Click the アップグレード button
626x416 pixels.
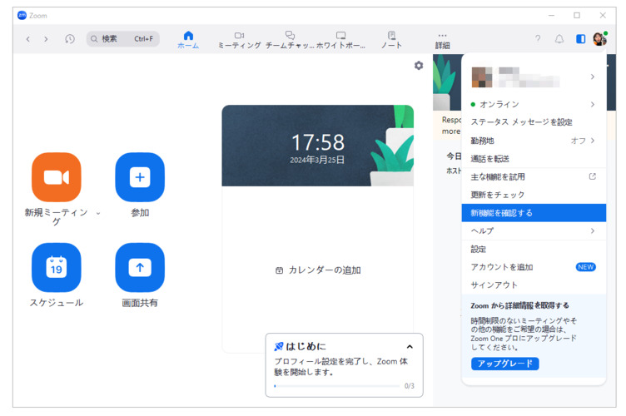click(x=504, y=364)
